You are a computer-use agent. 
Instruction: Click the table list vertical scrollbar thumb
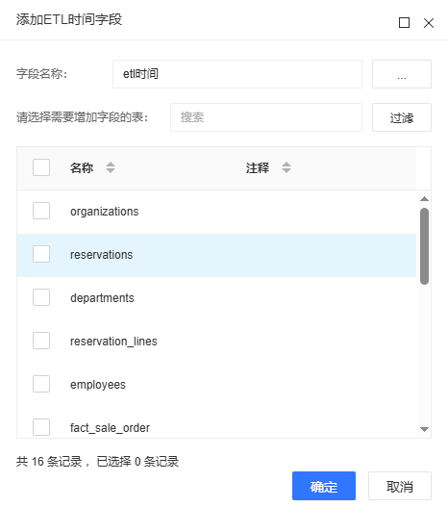[424, 246]
